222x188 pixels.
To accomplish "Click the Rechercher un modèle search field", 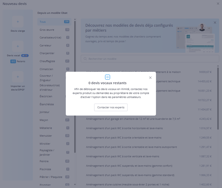I will [x=151, y=59].
